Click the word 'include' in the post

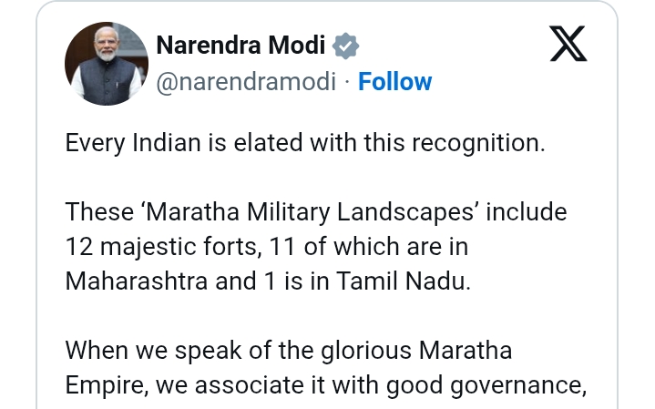click(526, 212)
